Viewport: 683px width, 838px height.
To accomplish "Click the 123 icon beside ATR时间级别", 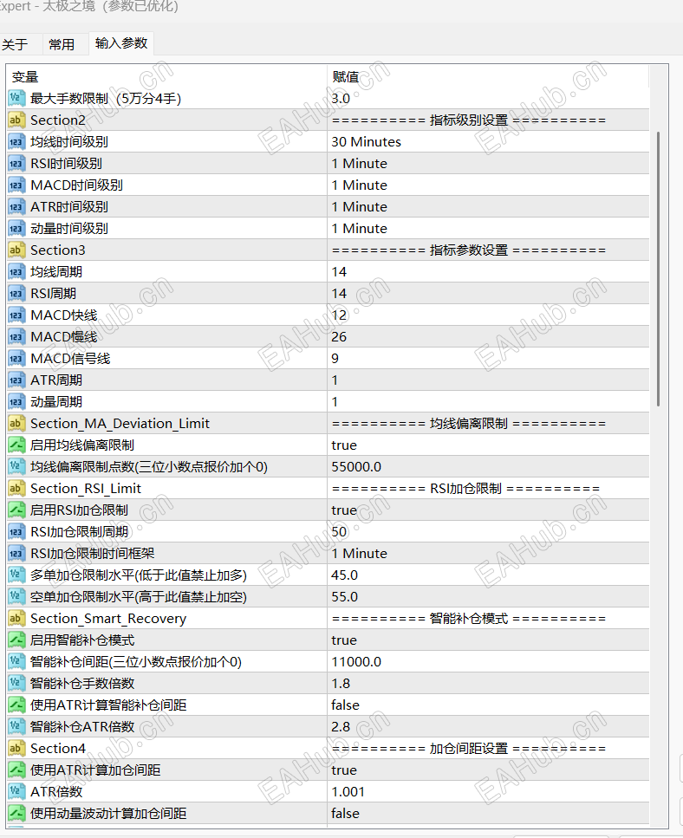I will [x=16, y=207].
